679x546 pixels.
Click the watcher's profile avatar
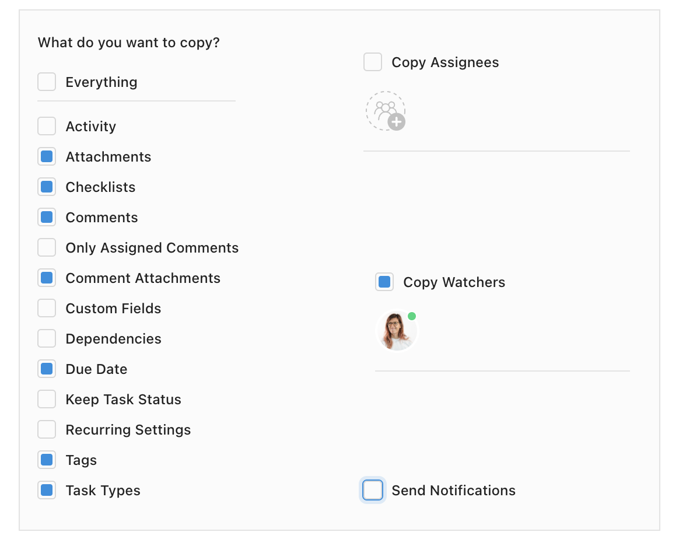tap(397, 331)
